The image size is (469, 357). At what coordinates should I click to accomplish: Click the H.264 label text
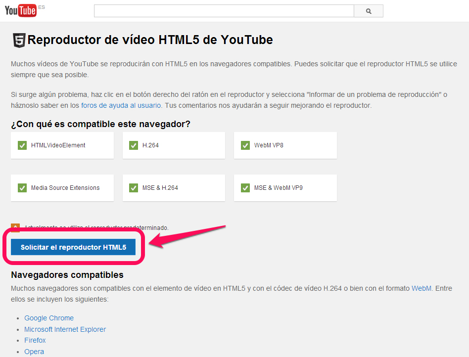(x=150, y=145)
